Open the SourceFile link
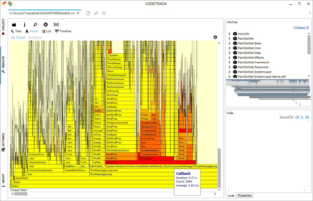The width and height of the screenshot is (313, 201). 286,117
